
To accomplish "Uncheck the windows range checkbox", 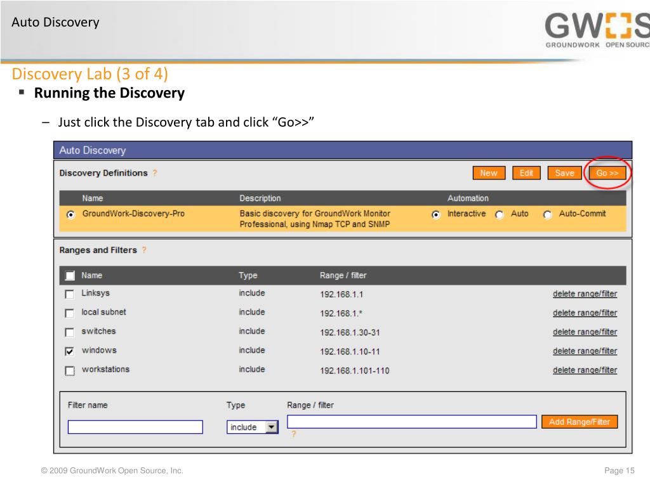I will [x=70, y=351].
